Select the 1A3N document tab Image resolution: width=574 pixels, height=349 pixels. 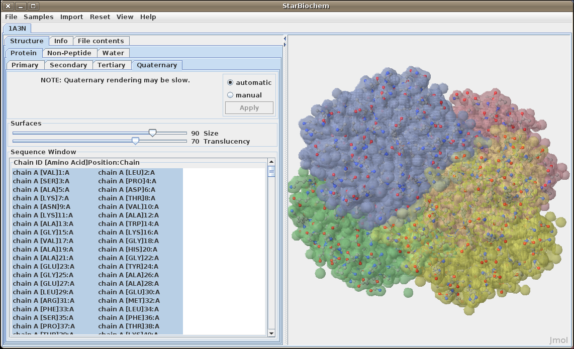click(17, 28)
